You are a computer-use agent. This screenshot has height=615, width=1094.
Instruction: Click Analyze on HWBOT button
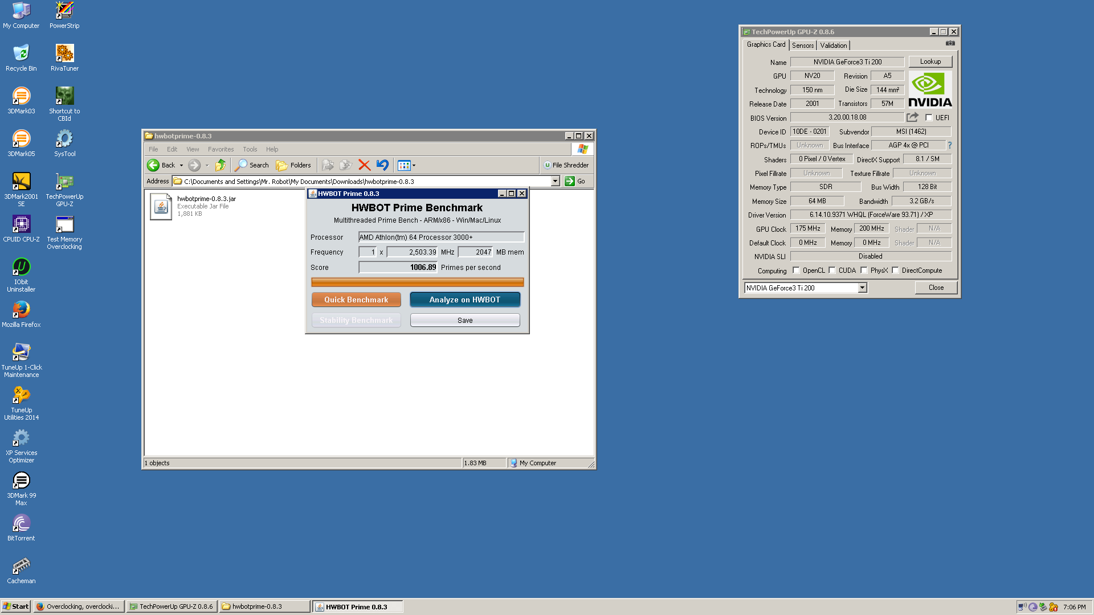click(x=465, y=300)
